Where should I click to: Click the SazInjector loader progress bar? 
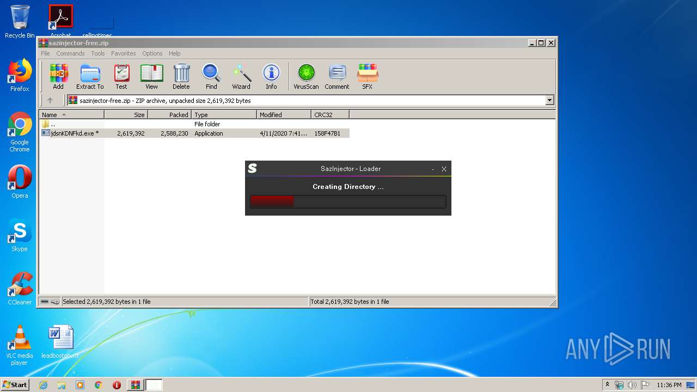[x=348, y=201]
